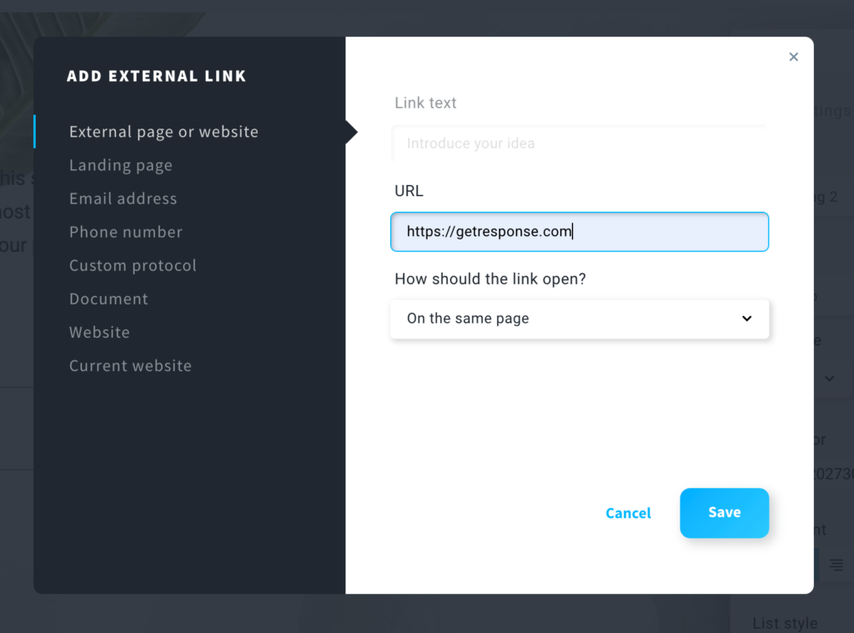Image resolution: width=854 pixels, height=633 pixels.
Task: Click the Cancel link
Action: coord(628,513)
